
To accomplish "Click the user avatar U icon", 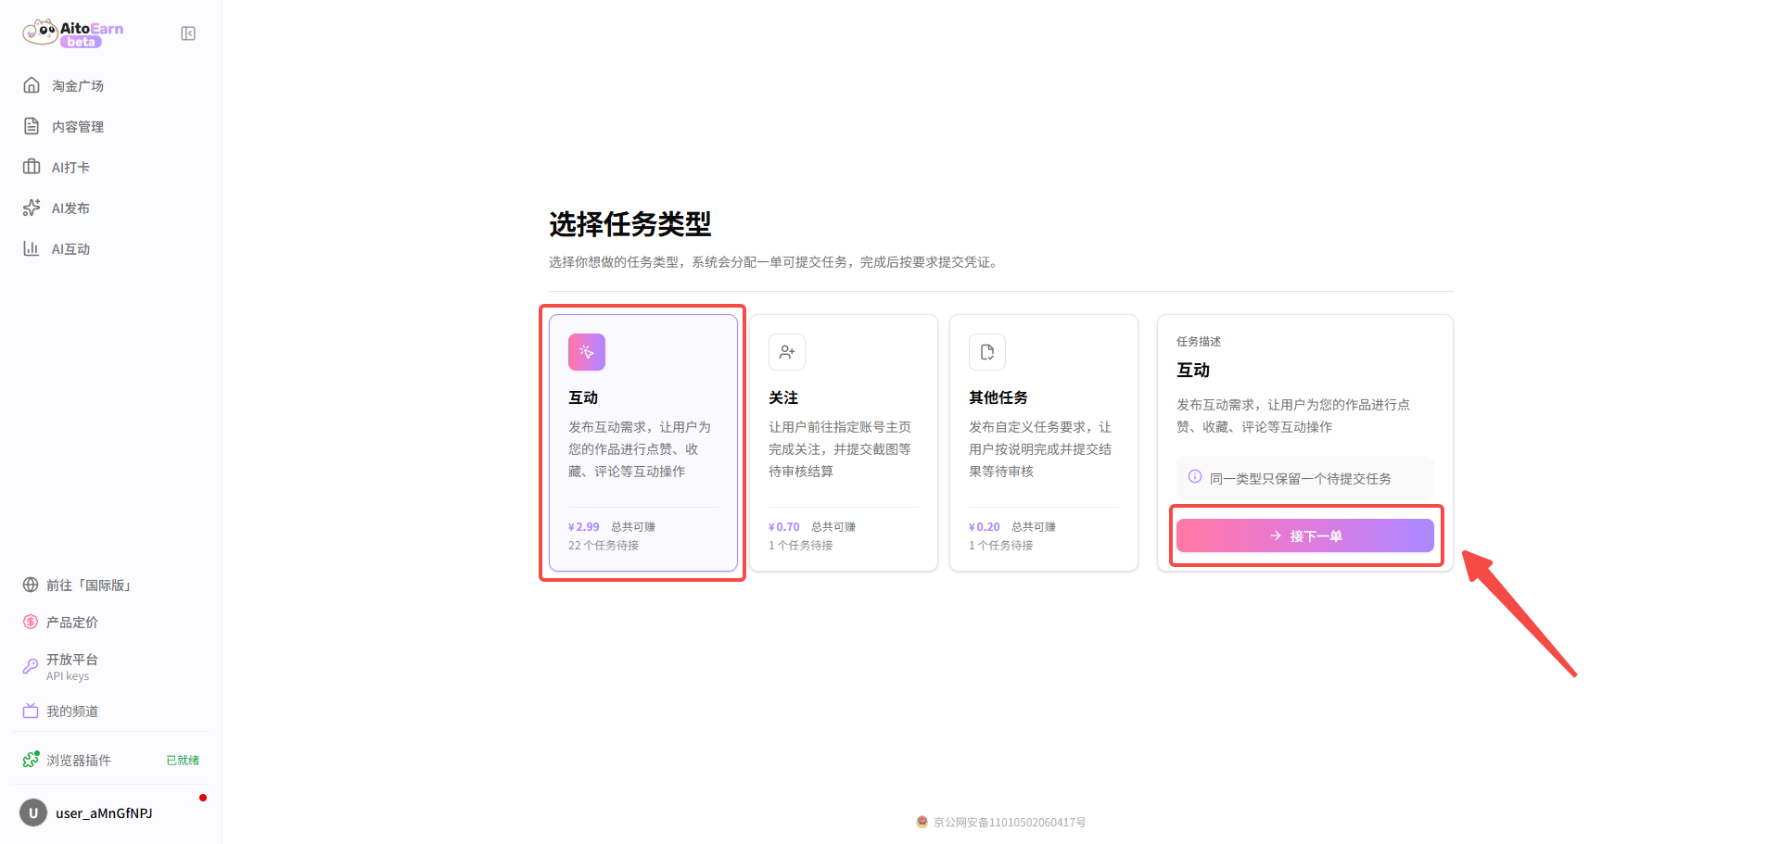I will pos(33,813).
